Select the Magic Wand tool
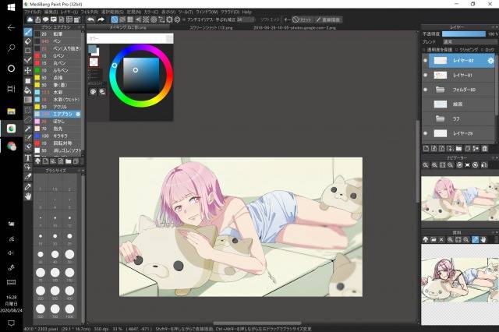This screenshot has height=332, width=499. (28, 129)
